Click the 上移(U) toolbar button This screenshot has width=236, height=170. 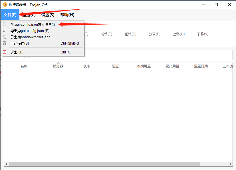click(179, 34)
